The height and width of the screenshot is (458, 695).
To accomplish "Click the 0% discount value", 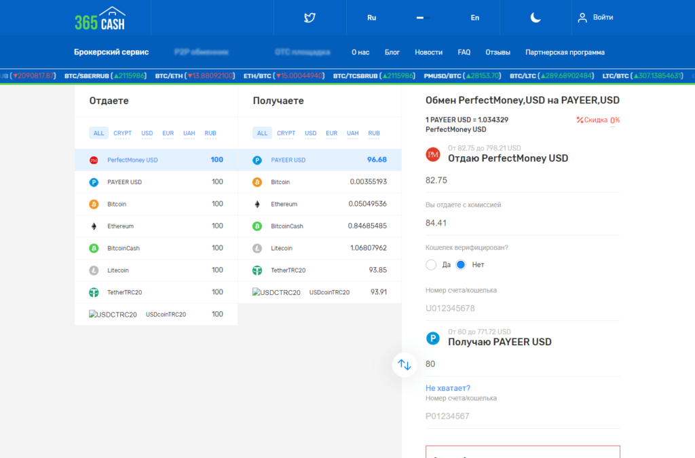I will [x=615, y=120].
